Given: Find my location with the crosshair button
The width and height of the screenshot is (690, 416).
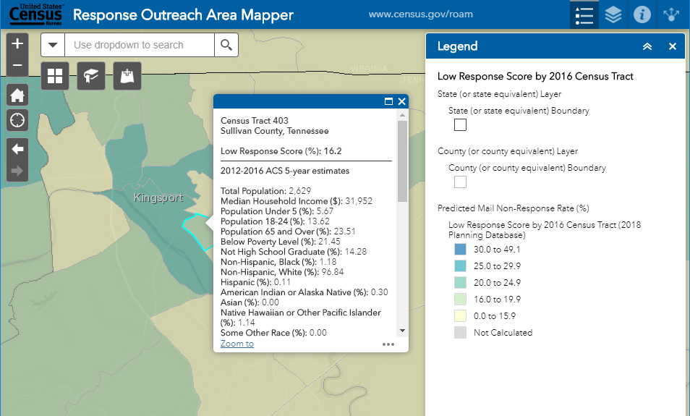Looking at the screenshot, I should pyautogui.click(x=17, y=120).
